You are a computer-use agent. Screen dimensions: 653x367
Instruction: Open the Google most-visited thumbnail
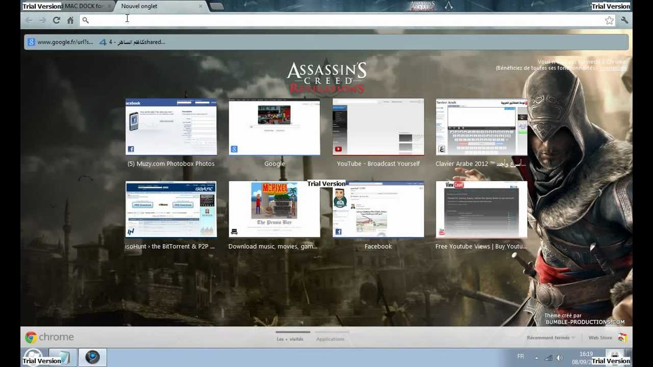pyautogui.click(x=274, y=127)
